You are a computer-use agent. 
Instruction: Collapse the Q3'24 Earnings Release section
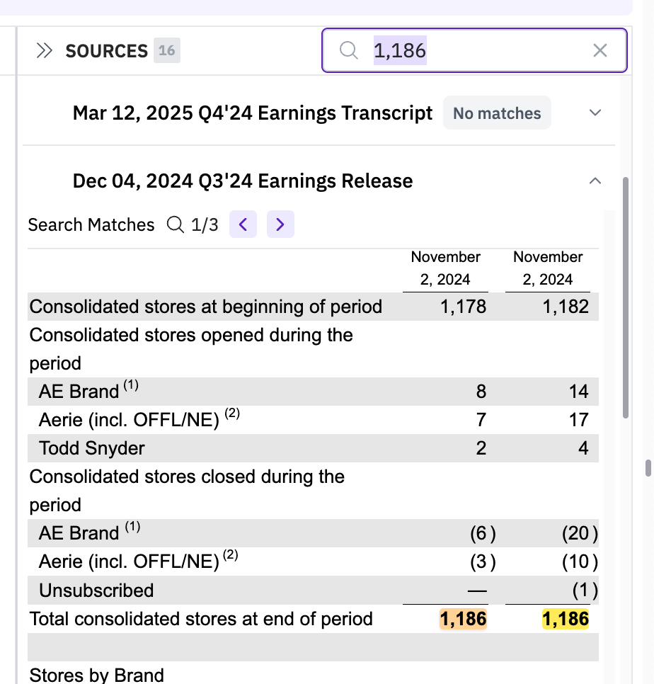pyautogui.click(x=595, y=181)
